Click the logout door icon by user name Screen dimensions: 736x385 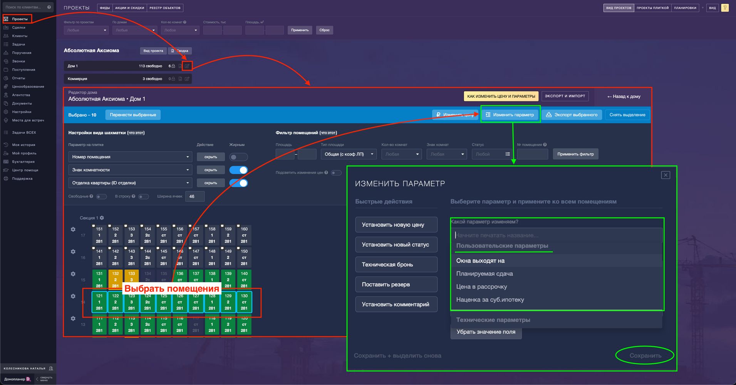[51, 368]
